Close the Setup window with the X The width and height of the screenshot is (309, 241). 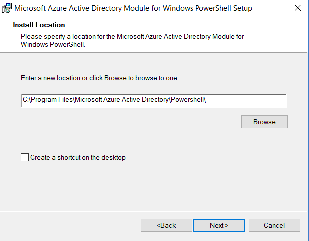click(x=298, y=8)
